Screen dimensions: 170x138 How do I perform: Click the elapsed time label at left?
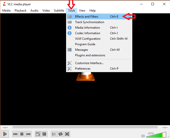5,128
